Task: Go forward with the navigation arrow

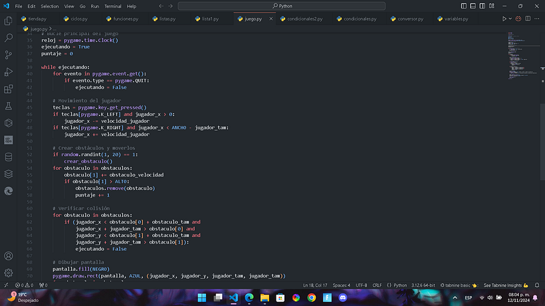Action: click(x=170, y=6)
